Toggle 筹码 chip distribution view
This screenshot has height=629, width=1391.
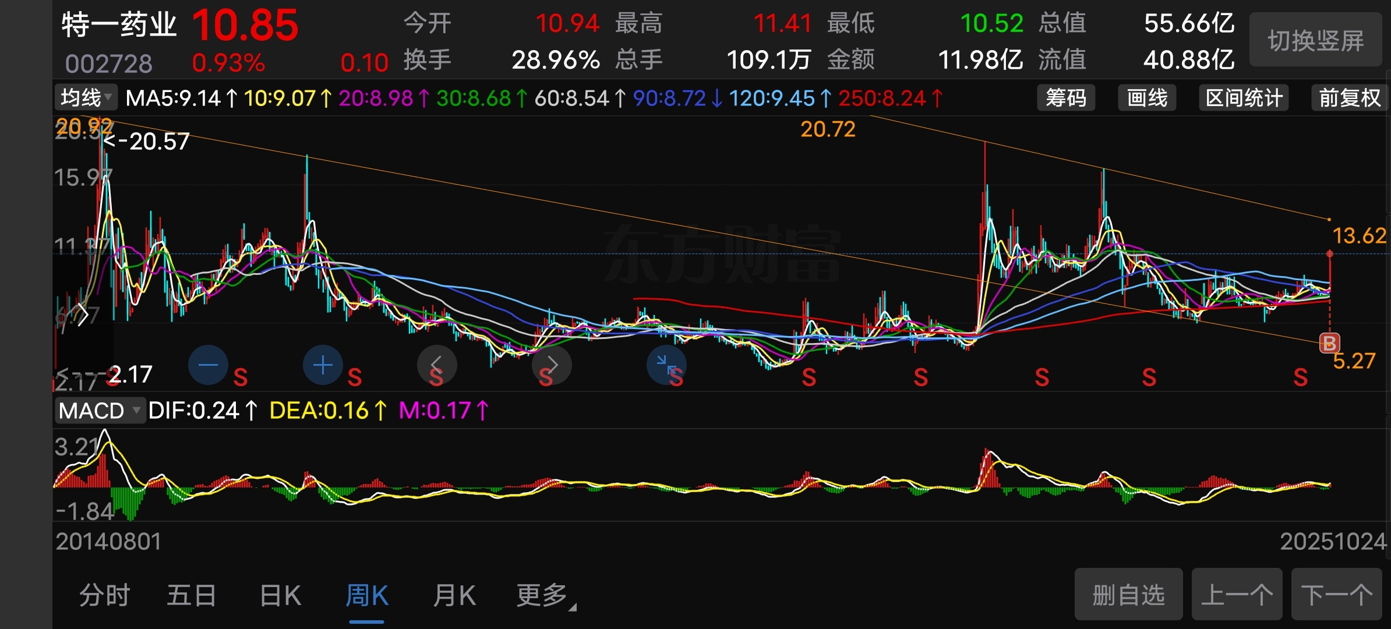pyautogui.click(x=1065, y=98)
